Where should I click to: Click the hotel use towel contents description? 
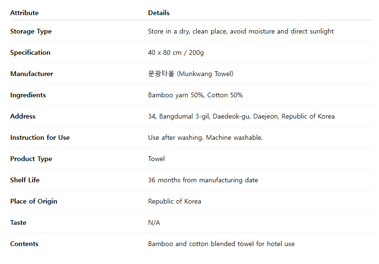coord(221,244)
